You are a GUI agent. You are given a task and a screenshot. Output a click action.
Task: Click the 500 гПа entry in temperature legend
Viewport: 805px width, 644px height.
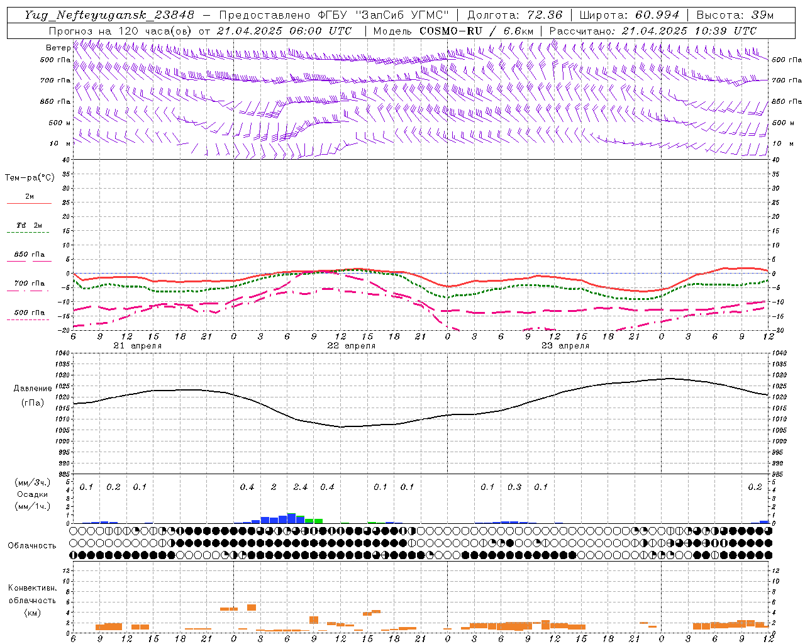pos(29,313)
